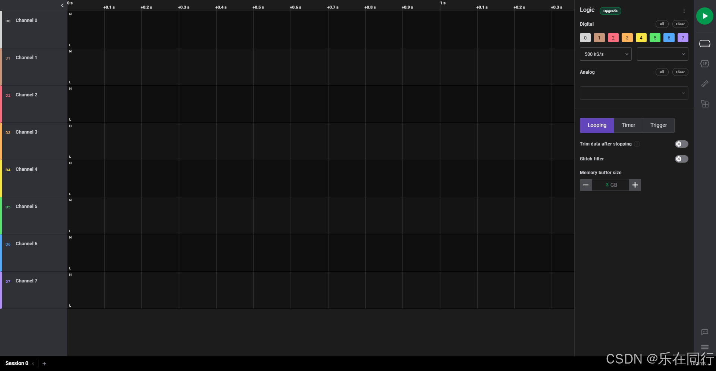Image resolution: width=716 pixels, height=371 pixels.
Task: Open the Logic device options menu
Action: [x=684, y=11]
